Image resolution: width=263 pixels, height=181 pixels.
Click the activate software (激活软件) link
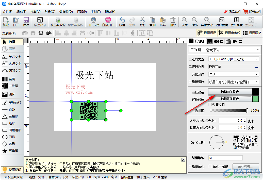coord(233,12)
